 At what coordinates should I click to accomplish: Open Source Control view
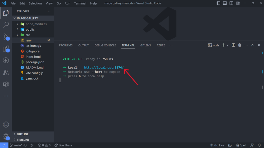tap(6, 37)
